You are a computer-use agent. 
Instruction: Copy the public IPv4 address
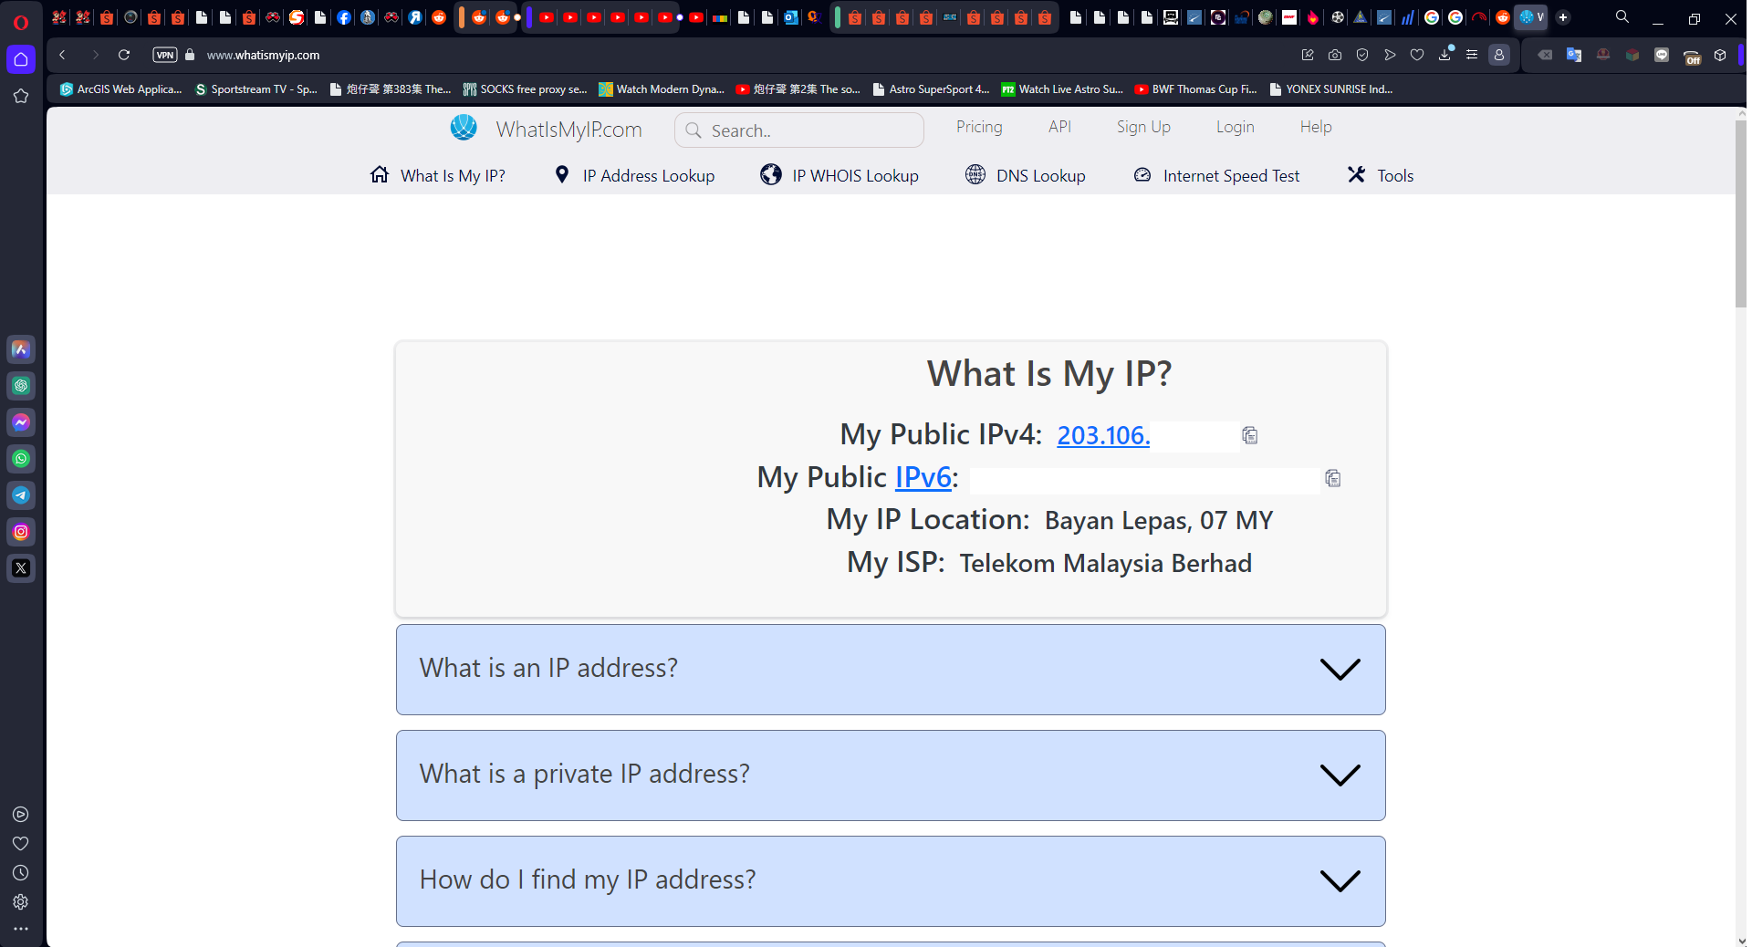[x=1250, y=435]
